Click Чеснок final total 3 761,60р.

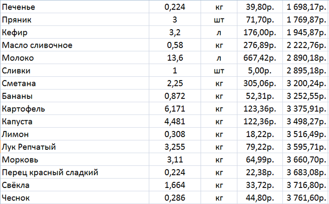305,198
